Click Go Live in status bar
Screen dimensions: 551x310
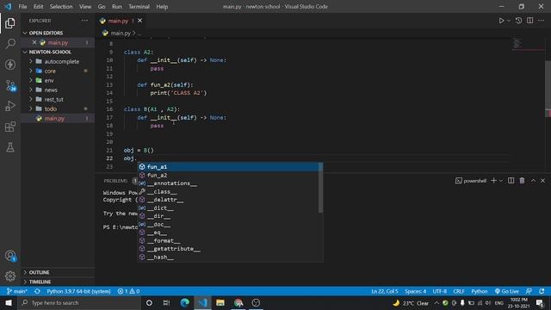507,291
